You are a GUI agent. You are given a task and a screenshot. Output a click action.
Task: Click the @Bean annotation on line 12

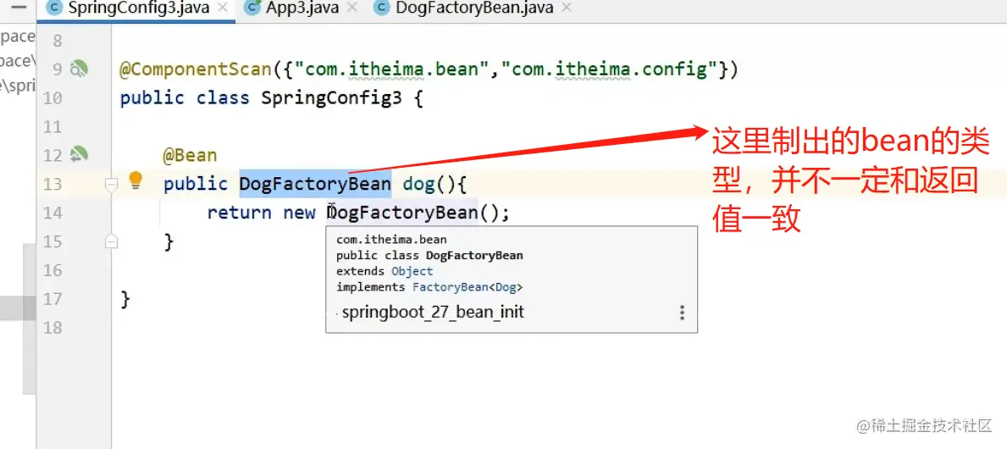pyautogui.click(x=190, y=155)
